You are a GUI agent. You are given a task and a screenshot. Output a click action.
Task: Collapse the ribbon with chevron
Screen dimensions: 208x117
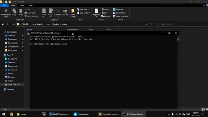pyautogui.click(x=204, y=5)
